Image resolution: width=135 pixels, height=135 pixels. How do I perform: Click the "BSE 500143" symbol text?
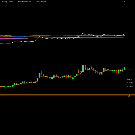[41, 2]
